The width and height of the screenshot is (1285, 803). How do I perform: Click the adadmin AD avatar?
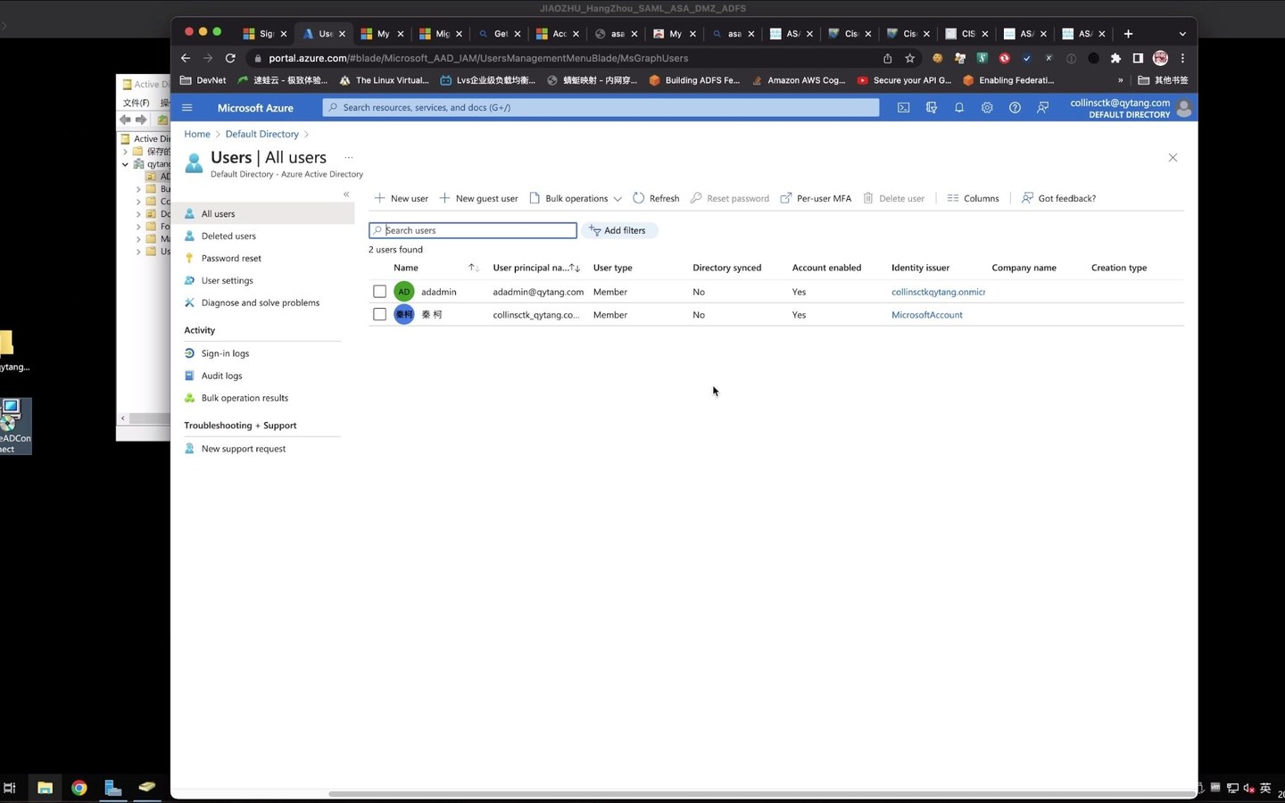[404, 292]
